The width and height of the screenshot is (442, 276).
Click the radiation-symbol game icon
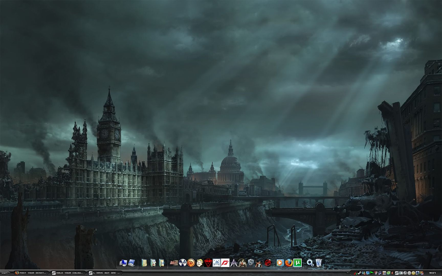pos(183,263)
